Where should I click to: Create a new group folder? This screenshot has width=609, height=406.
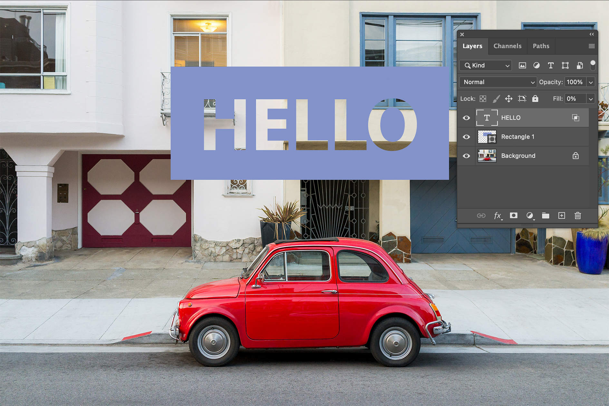pyautogui.click(x=546, y=215)
